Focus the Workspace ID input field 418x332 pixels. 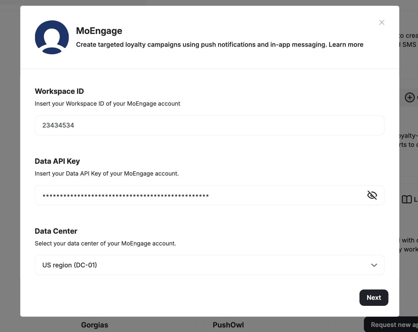click(210, 125)
